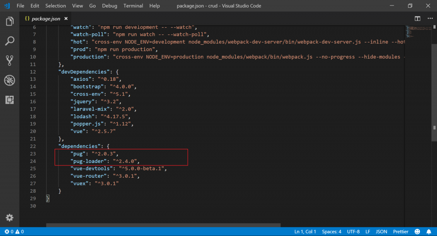437x236 pixels.
Task: Place cursor at closing brace on line 29
Action: [48, 199]
